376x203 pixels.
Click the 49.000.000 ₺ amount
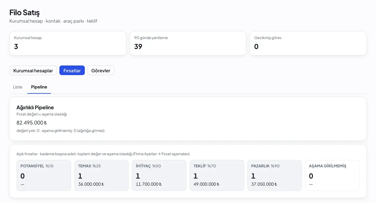[206, 184]
